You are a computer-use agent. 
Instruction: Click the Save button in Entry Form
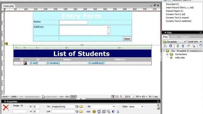point(127,39)
